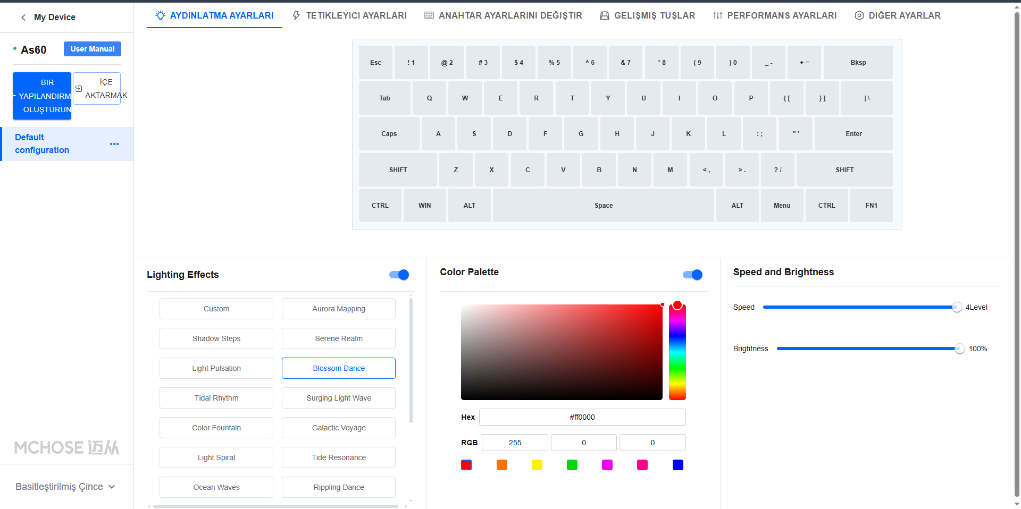Pick the Tide Resonance effect
The width and height of the screenshot is (1021, 509).
(x=339, y=457)
